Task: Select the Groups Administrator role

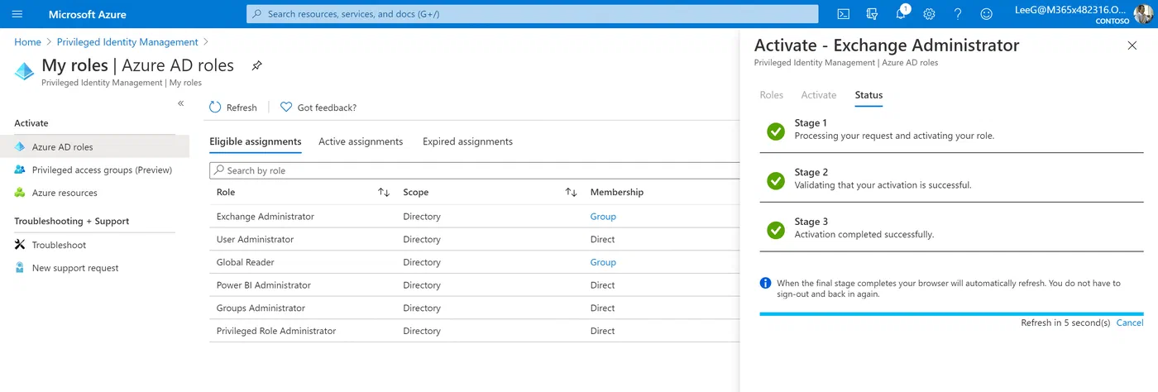Action: pos(261,308)
